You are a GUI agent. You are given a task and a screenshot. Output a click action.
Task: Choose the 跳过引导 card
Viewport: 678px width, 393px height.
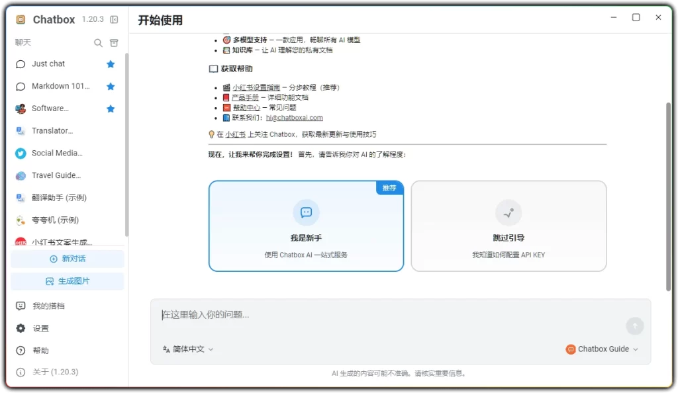tap(508, 226)
